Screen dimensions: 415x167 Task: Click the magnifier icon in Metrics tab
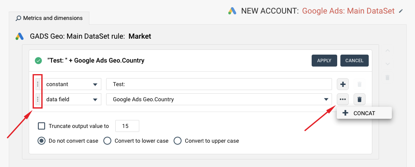click(18, 18)
